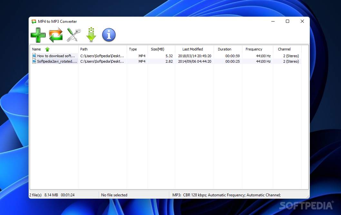Click 44100 Hz in Softpedia2avi row
The image size is (341, 215).
coord(263,61)
